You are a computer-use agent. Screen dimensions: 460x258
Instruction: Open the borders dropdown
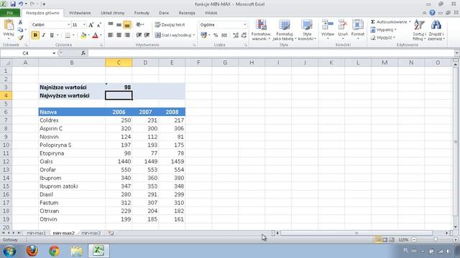(73, 35)
